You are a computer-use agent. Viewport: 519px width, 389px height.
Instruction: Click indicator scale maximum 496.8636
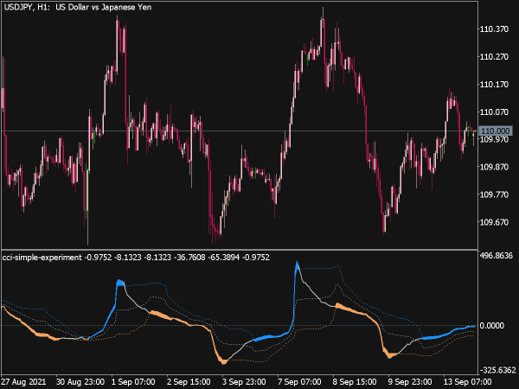point(497,256)
